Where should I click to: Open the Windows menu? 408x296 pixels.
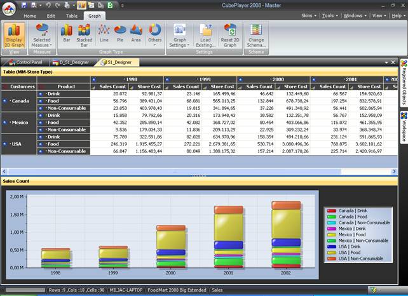355,16
